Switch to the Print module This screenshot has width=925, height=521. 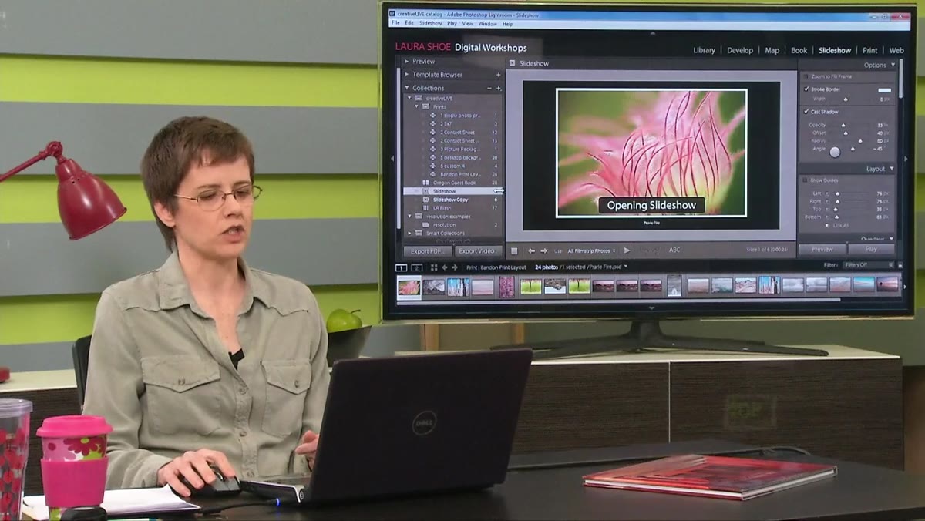(869, 50)
